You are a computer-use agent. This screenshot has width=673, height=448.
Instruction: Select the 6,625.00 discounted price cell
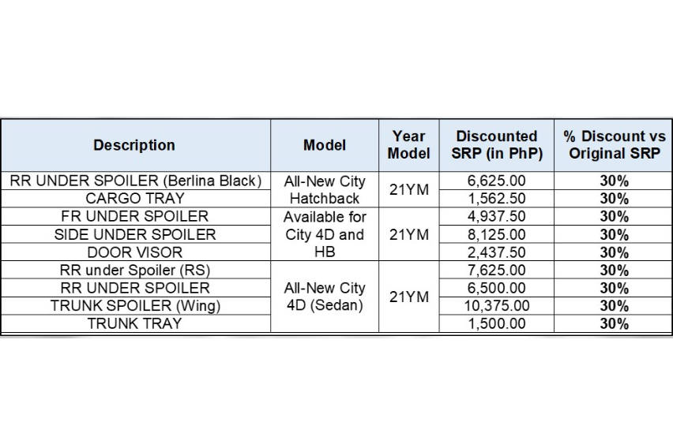pyautogui.click(x=497, y=181)
